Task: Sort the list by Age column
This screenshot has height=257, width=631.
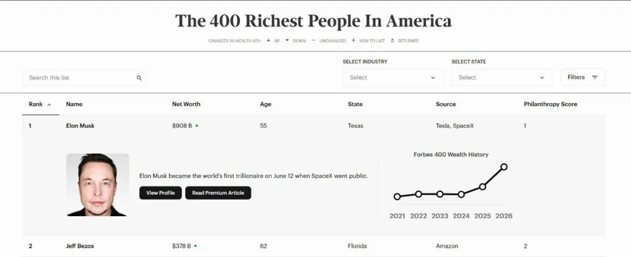Action: click(x=266, y=104)
